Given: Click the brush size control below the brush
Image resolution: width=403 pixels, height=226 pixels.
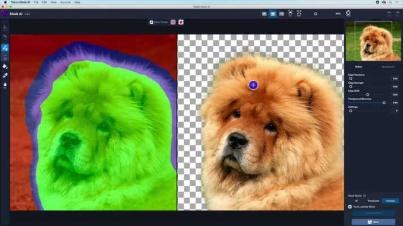Looking at the screenshot, I should [x=5, y=57].
